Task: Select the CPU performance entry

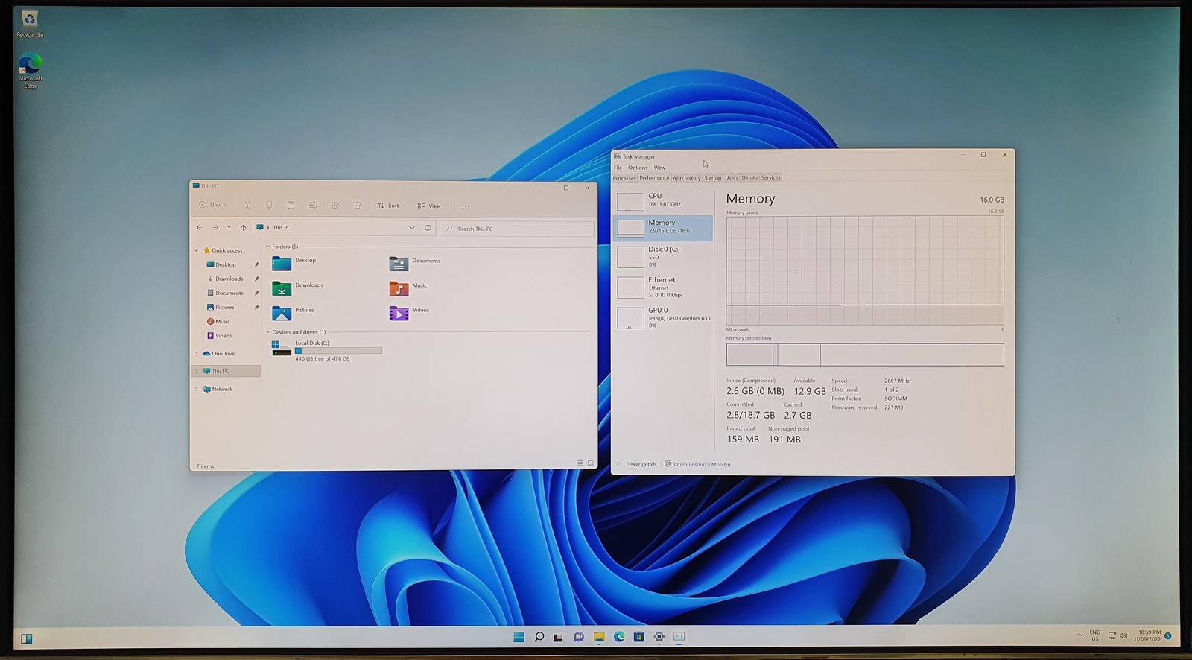Action: (662, 200)
